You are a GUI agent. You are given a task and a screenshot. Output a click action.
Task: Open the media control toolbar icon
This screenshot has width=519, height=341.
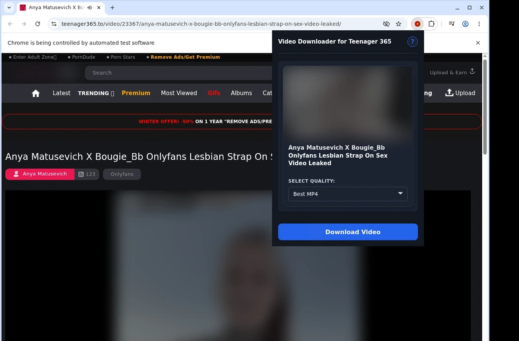pyautogui.click(x=452, y=24)
